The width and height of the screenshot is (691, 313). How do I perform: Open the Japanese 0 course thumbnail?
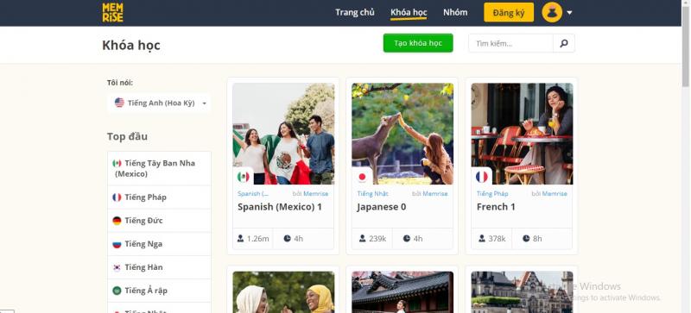[403, 134]
